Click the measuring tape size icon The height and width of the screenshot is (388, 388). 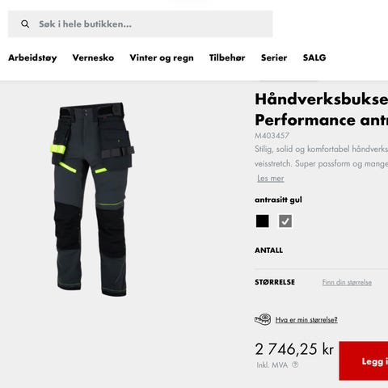coord(263,319)
